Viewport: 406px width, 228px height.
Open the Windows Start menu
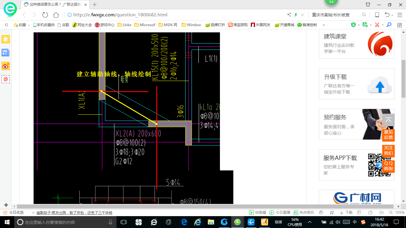[x=7, y=222]
